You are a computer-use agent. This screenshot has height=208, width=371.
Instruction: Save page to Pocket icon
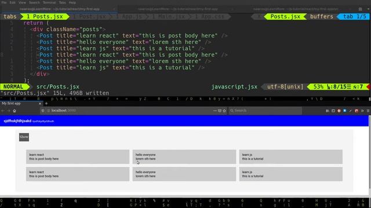pos(220,110)
